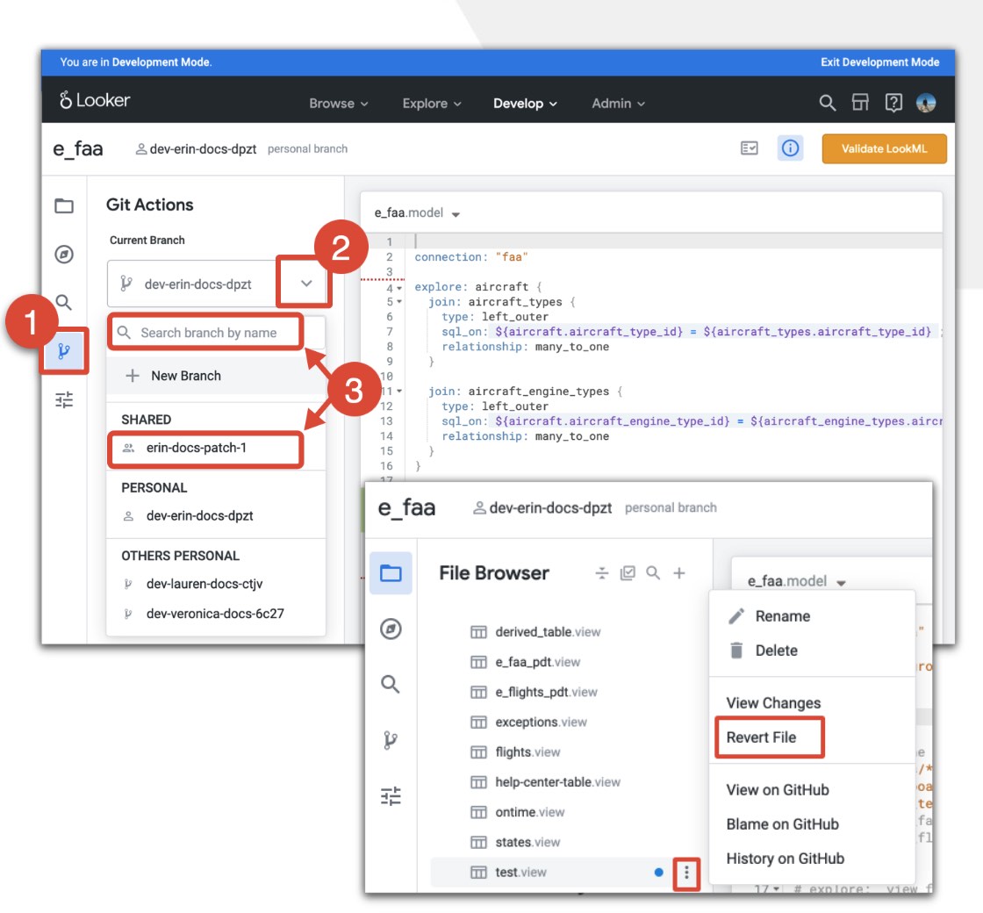
Task: Click the collapse-all folders icon beside File Browser title
Action: [x=602, y=572]
